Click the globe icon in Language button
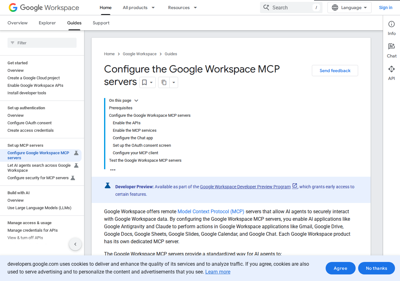 click(335, 7)
